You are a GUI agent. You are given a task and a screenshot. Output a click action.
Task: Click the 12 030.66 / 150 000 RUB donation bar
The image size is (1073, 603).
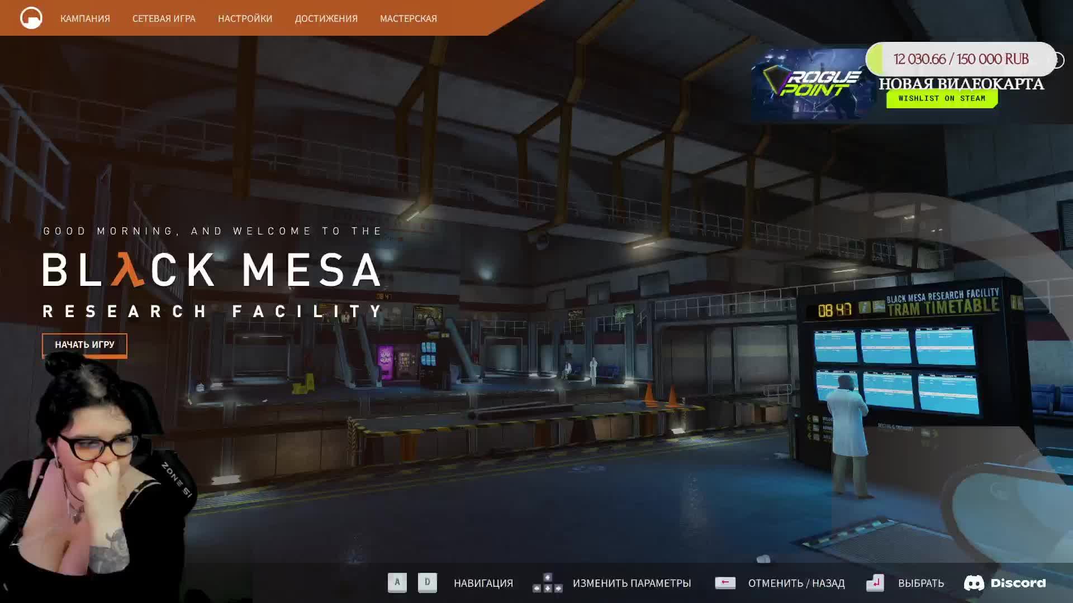tap(961, 59)
